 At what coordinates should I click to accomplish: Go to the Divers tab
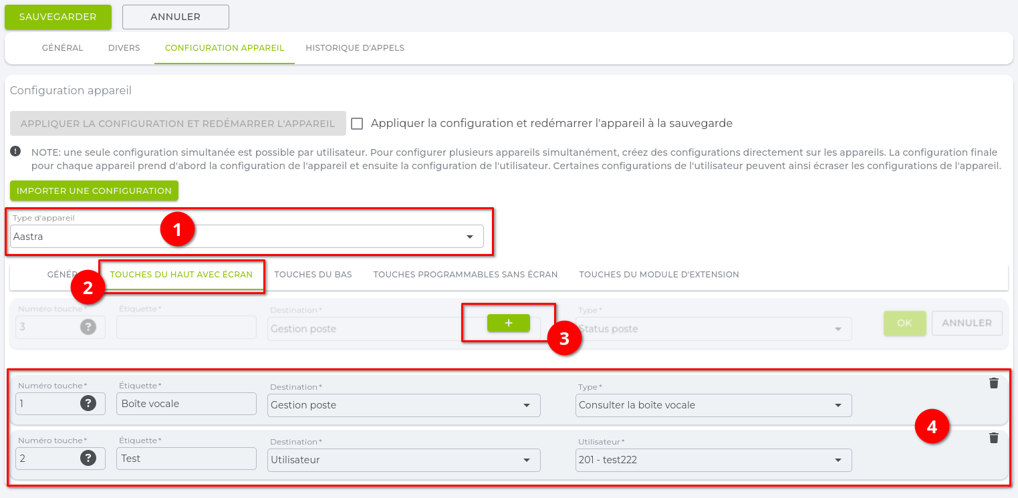pos(124,47)
